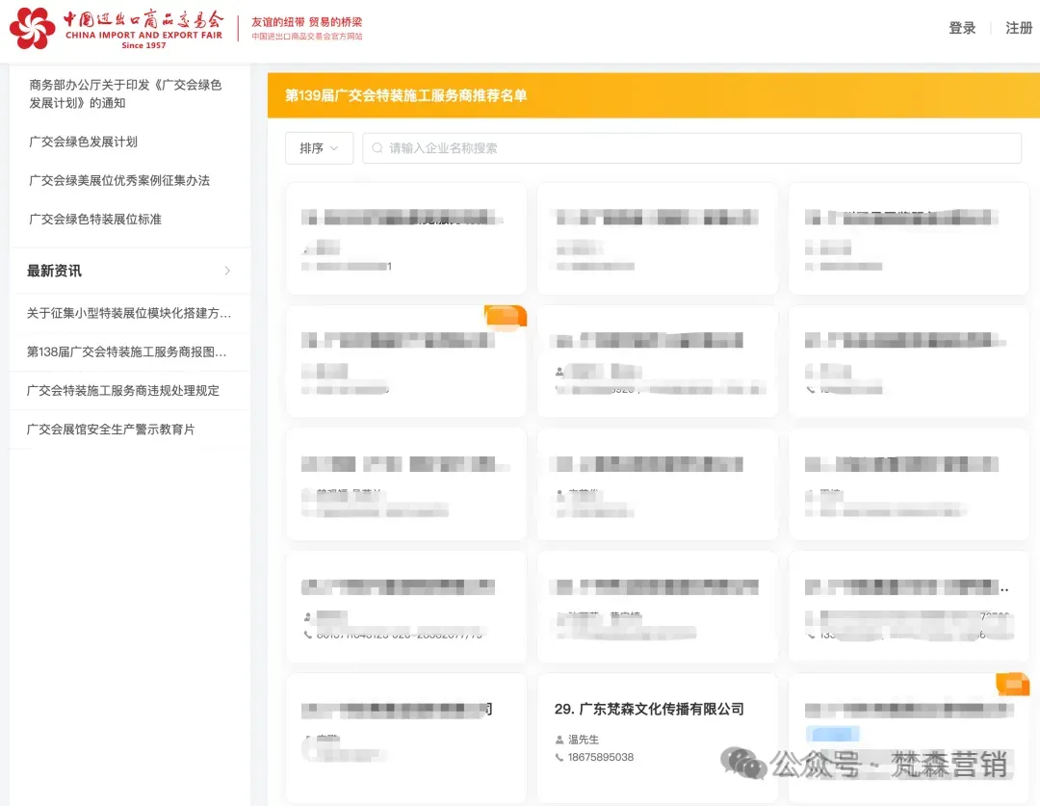Click the 注册 register link
Image resolution: width=1040 pixels, height=806 pixels.
pyautogui.click(x=1019, y=29)
